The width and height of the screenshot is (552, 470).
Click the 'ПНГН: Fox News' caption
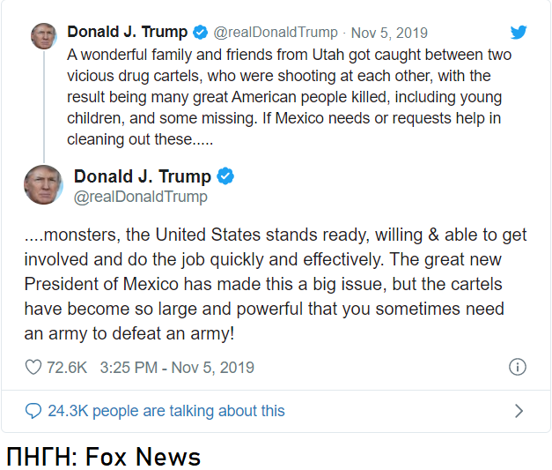(x=104, y=456)
